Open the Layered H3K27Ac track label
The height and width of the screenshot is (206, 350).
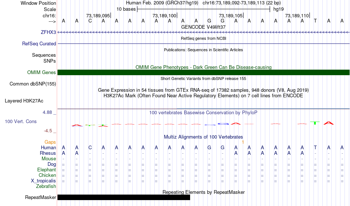[x=24, y=101]
